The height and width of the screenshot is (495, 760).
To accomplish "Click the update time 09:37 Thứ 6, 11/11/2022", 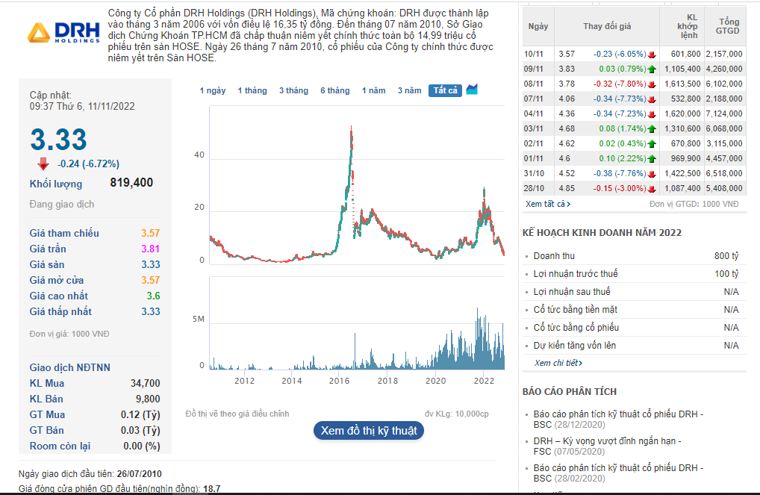I will pos(82,106).
